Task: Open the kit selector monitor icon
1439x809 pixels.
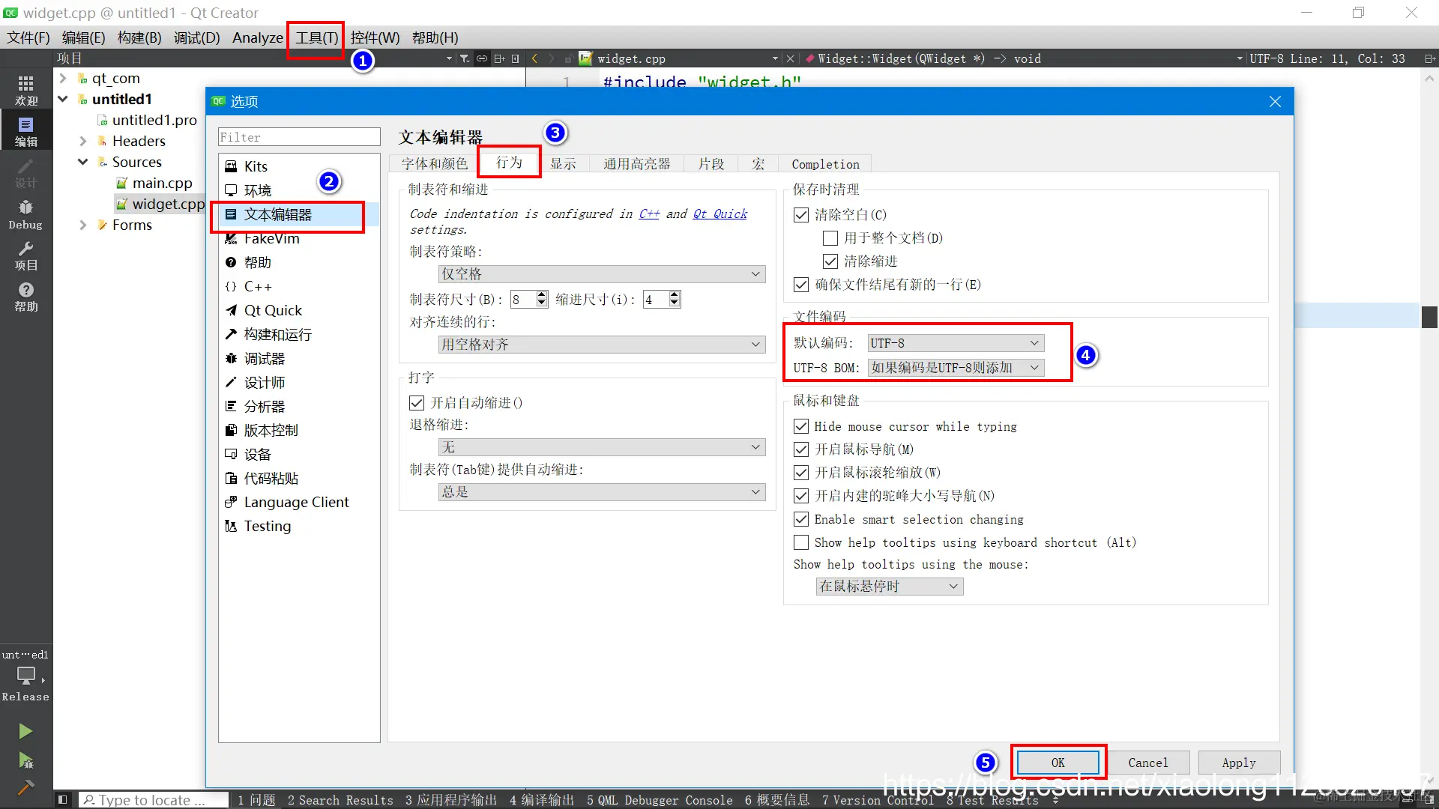Action: click(x=25, y=676)
